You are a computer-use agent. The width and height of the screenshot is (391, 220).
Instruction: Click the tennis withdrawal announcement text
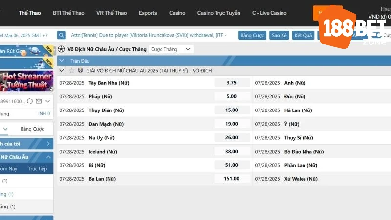point(149,35)
